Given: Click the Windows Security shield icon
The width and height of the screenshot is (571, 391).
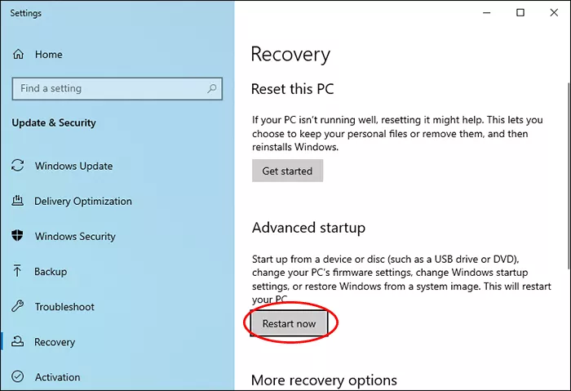Looking at the screenshot, I should (18, 236).
